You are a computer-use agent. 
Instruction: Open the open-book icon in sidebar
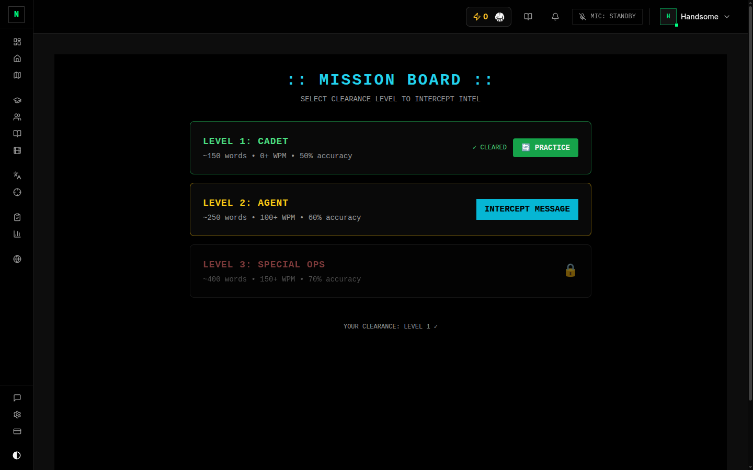(17, 134)
